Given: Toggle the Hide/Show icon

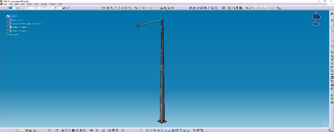Looking at the screenshot, I should click(x=184, y=130).
